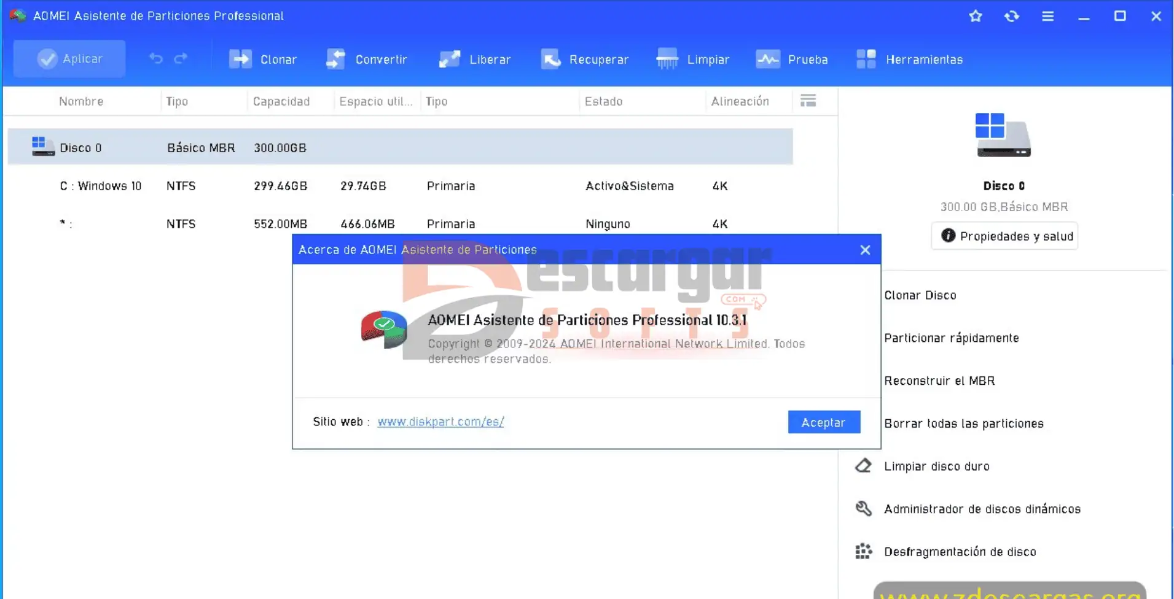Click the refresh icon in title bar
1174x599 pixels.
(1012, 16)
